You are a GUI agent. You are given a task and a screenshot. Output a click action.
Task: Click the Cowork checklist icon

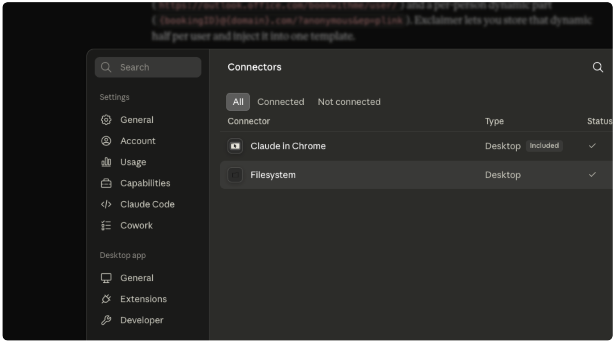click(106, 226)
